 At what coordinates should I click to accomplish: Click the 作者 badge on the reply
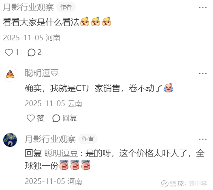pyautogui.click(x=88, y=139)
